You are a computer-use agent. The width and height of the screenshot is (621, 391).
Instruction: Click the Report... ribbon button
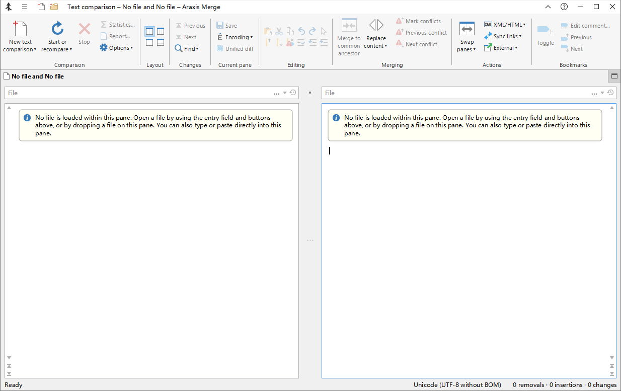tap(115, 36)
